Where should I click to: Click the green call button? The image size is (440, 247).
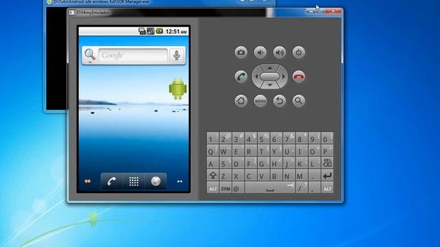click(x=241, y=76)
